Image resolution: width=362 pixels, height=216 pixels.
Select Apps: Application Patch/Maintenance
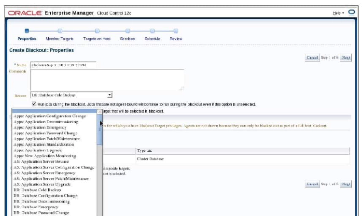pyautogui.click(x=46, y=139)
